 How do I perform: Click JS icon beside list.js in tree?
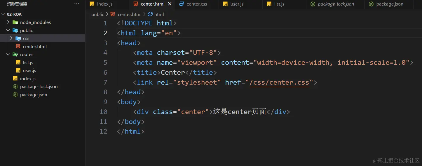click(18, 62)
